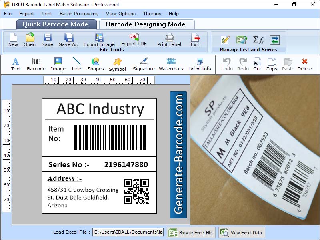Open Print Label
This screenshot has width=320, height=240.
coord(169,40)
